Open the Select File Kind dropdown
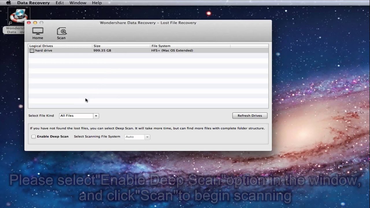 (x=79, y=116)
